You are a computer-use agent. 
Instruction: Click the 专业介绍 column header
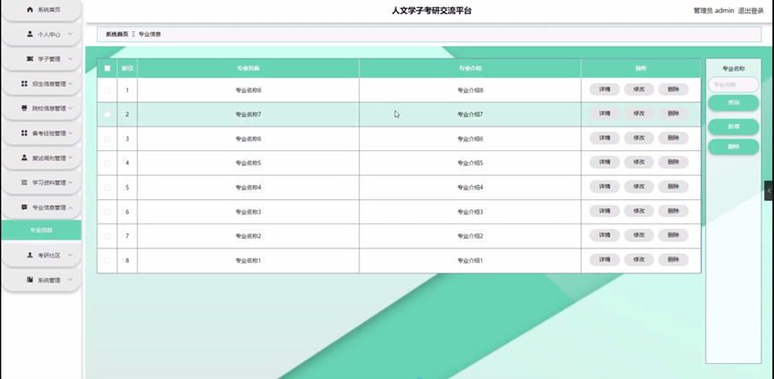[x=470, y=69]
